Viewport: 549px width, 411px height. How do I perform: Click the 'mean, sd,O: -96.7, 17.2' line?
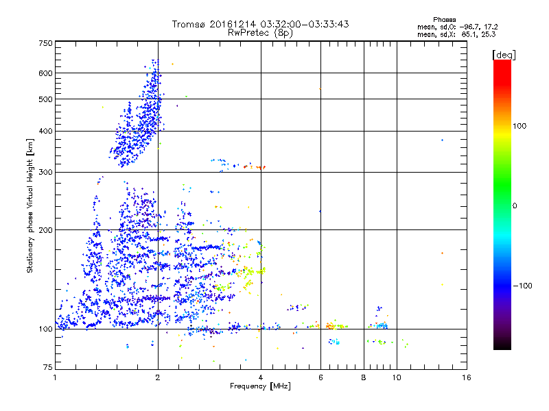457,27
